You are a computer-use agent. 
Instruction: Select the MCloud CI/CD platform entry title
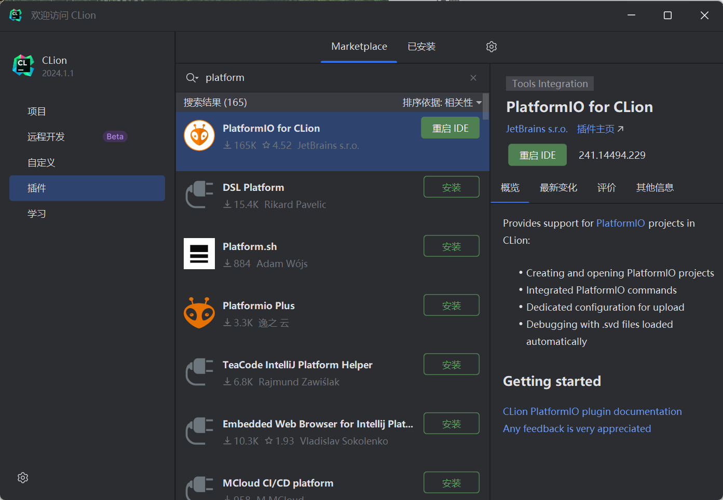pos(278,483)
